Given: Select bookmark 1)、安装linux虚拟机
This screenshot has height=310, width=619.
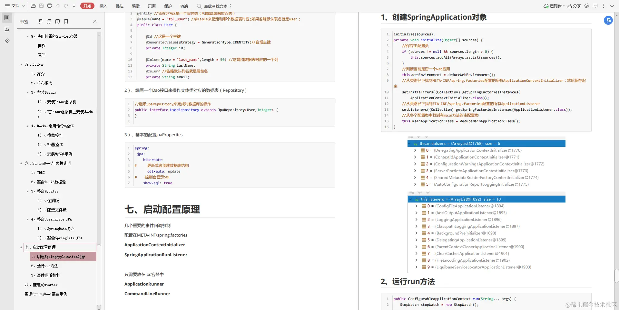Looking at the screenshot, I should coord(57,102).
